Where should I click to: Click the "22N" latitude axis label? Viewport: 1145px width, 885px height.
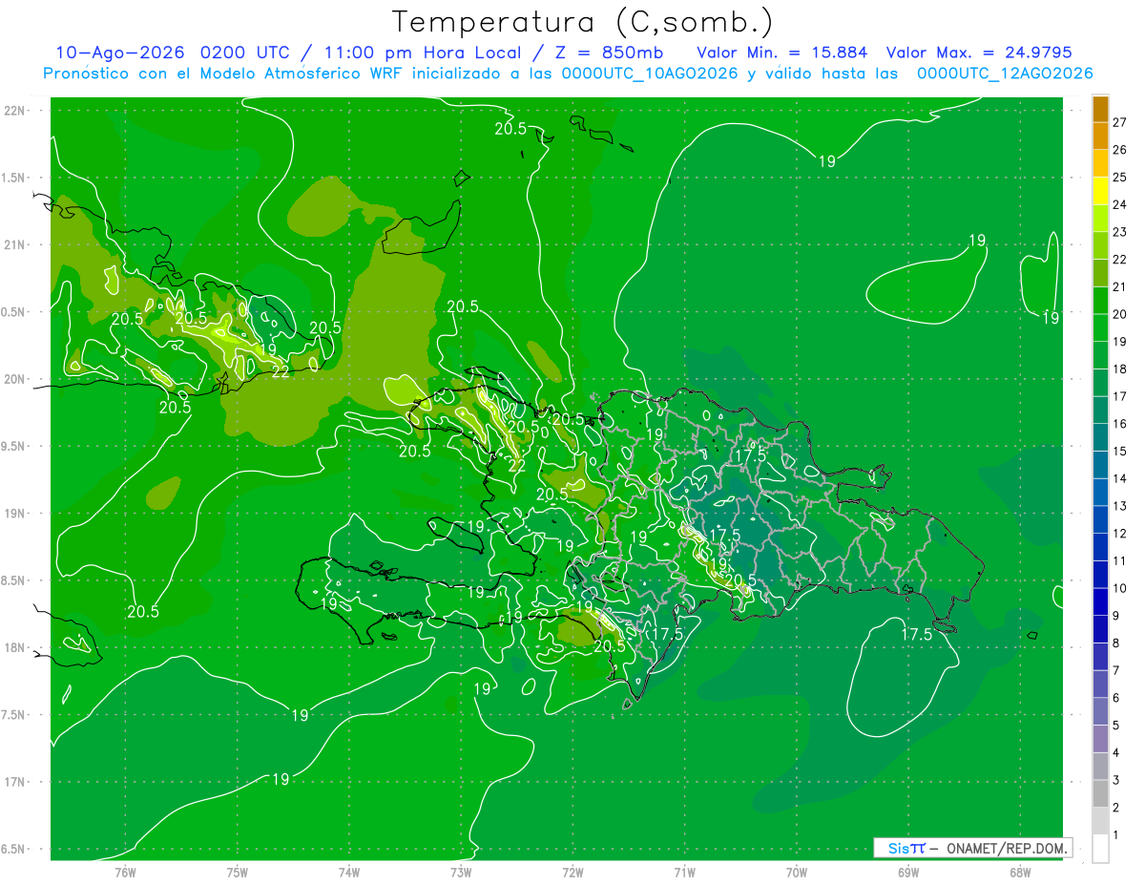14,111
